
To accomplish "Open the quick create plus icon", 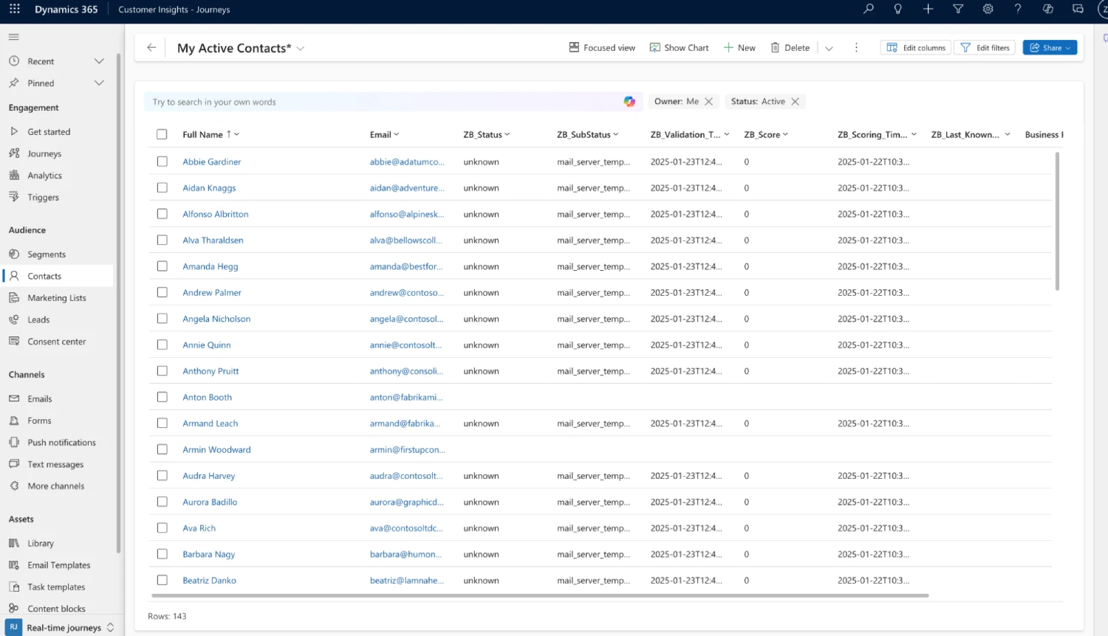I will [928, 10].
